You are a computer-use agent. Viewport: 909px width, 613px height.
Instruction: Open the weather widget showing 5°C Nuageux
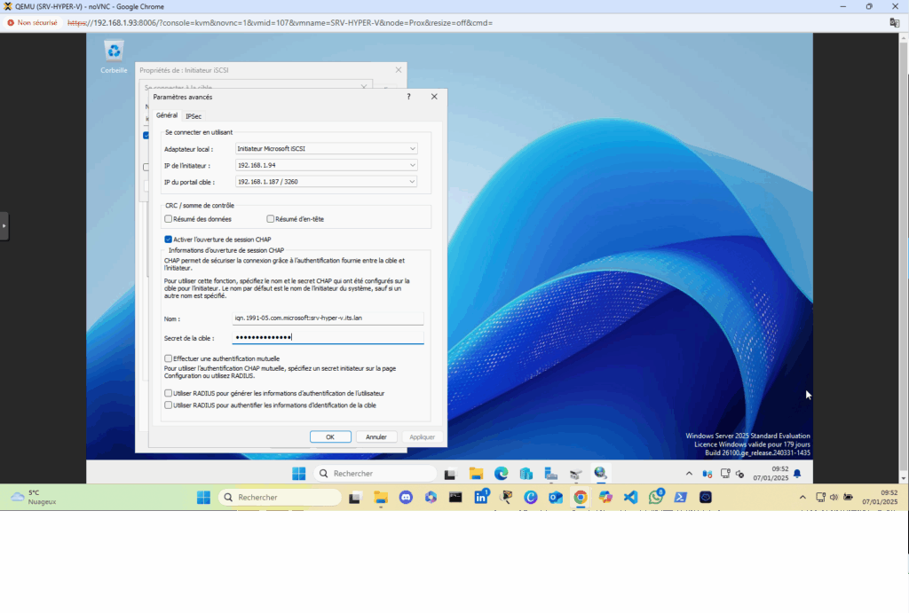point(34,497)
